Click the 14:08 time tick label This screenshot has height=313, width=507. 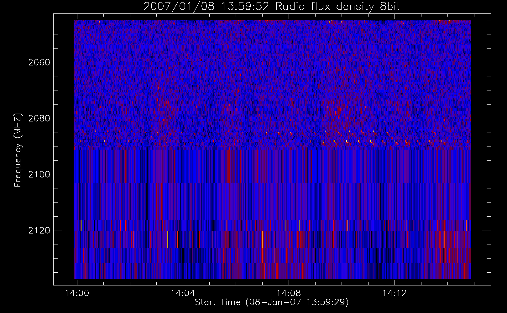(x=289, y=293)
